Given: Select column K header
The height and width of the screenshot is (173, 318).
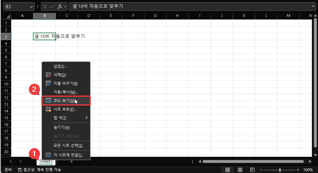Looking at the screenshot, I should (244, 16).
